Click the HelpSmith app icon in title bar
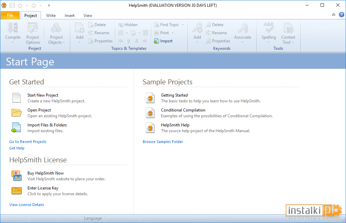346x223 pixels. point(4,5)
